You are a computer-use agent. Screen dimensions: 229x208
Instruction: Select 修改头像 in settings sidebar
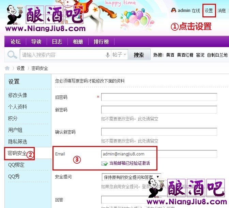tap(18, 95)
